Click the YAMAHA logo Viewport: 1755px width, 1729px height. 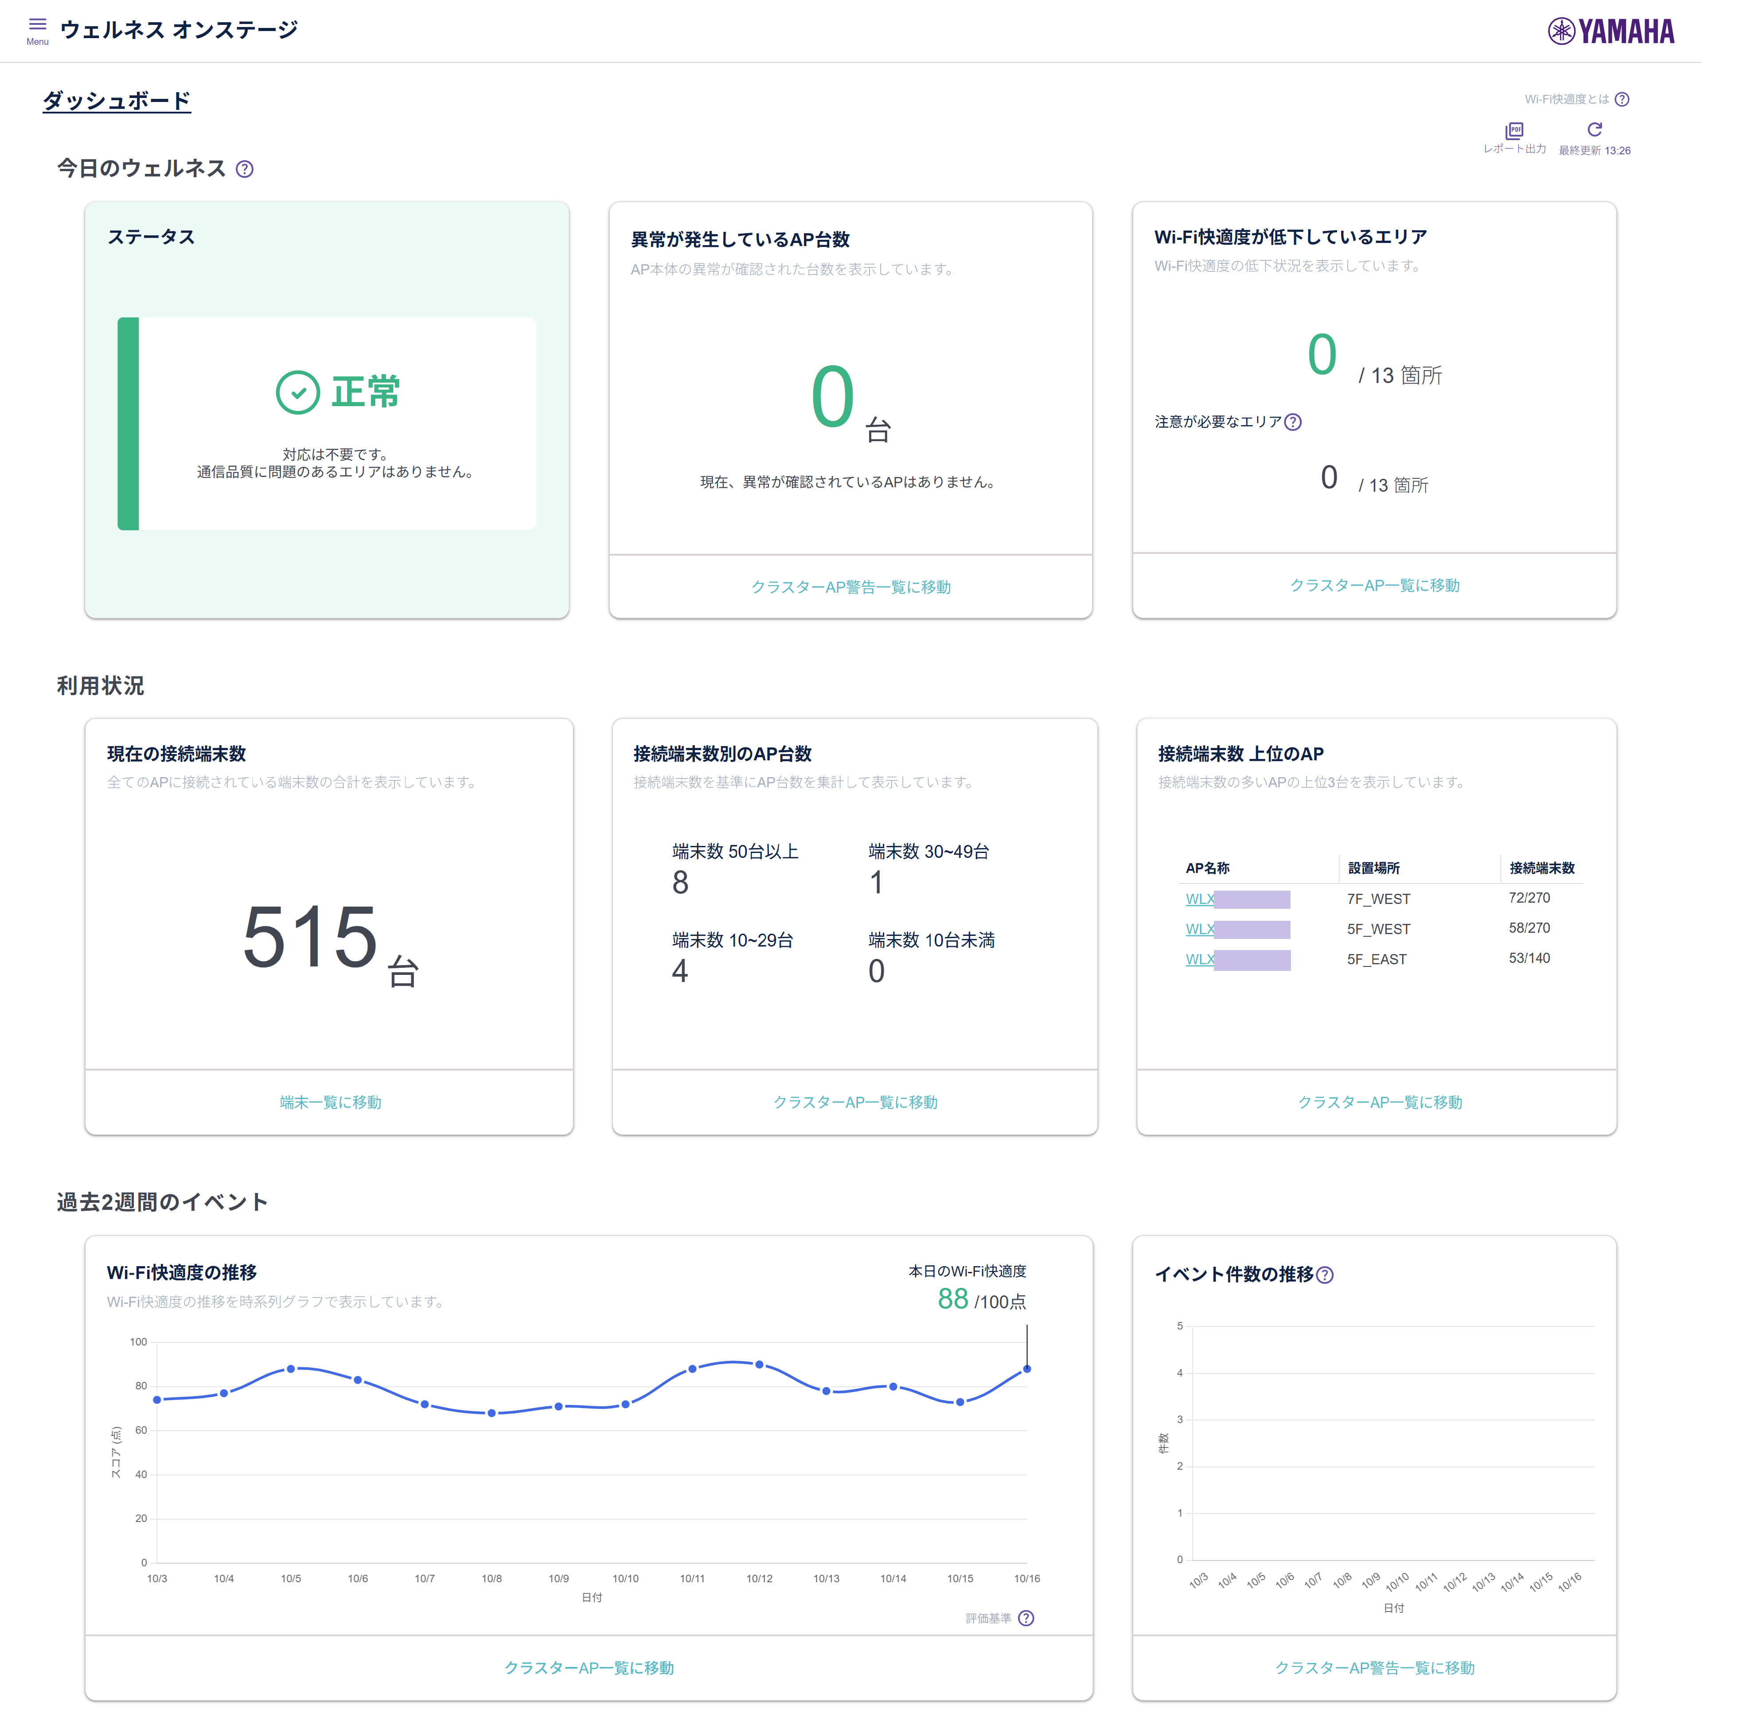pos(1610,32)
